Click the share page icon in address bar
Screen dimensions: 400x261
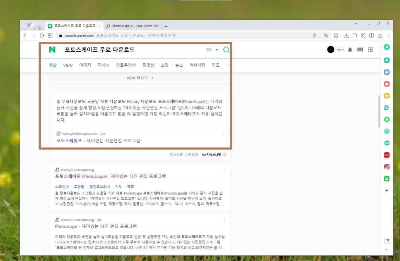(x=314, y=36)
